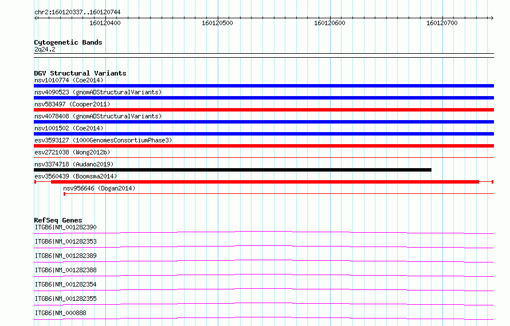Click the magenta intron line for NM_001282354
The image size is (510, 326).
click(x=264, y=288)
